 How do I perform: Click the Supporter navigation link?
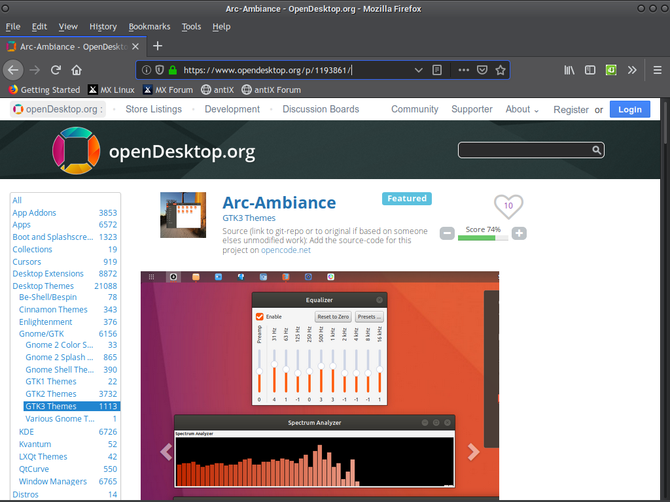[472, 109]
